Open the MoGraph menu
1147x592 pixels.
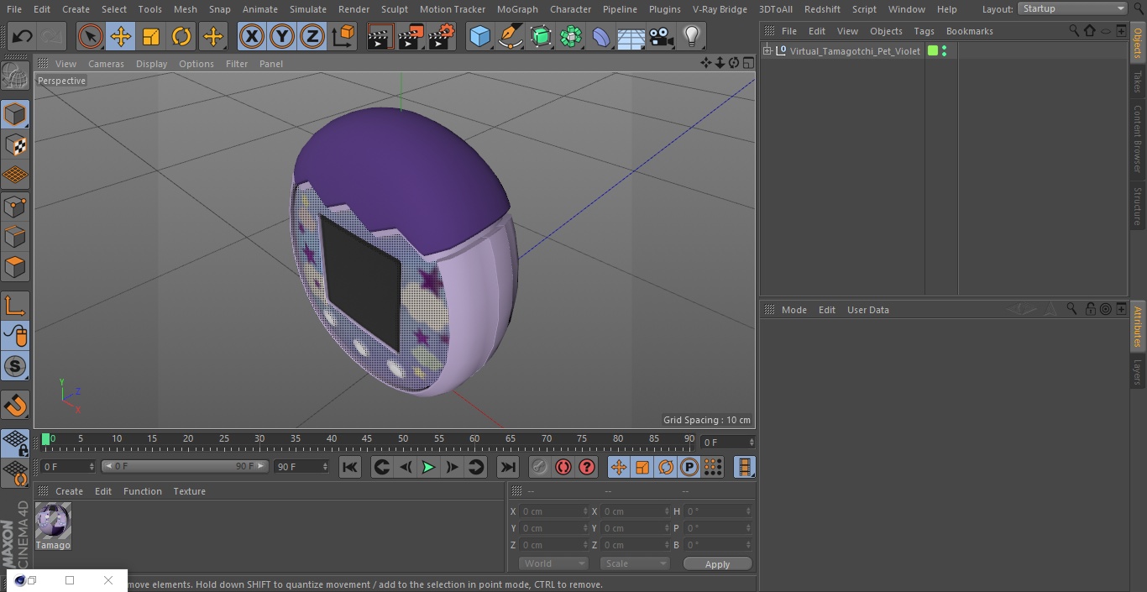tap(517, 9)
